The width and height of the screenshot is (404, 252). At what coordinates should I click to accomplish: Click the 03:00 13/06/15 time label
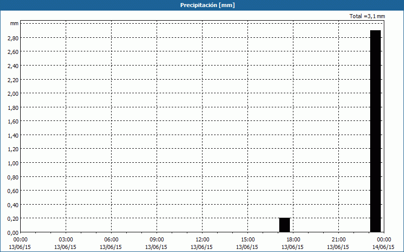pyautogui.click(x=66, y=243)
